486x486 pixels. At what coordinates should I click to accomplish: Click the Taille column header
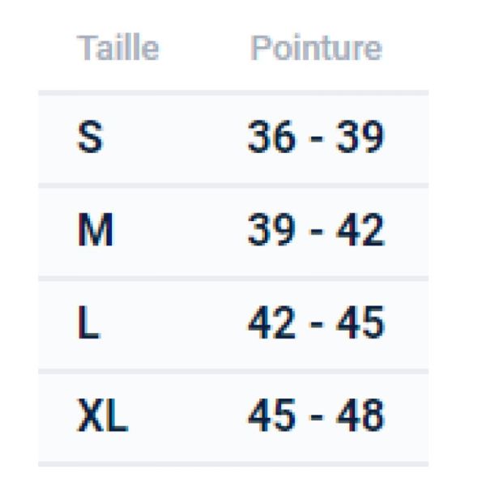tap(117, 48)
